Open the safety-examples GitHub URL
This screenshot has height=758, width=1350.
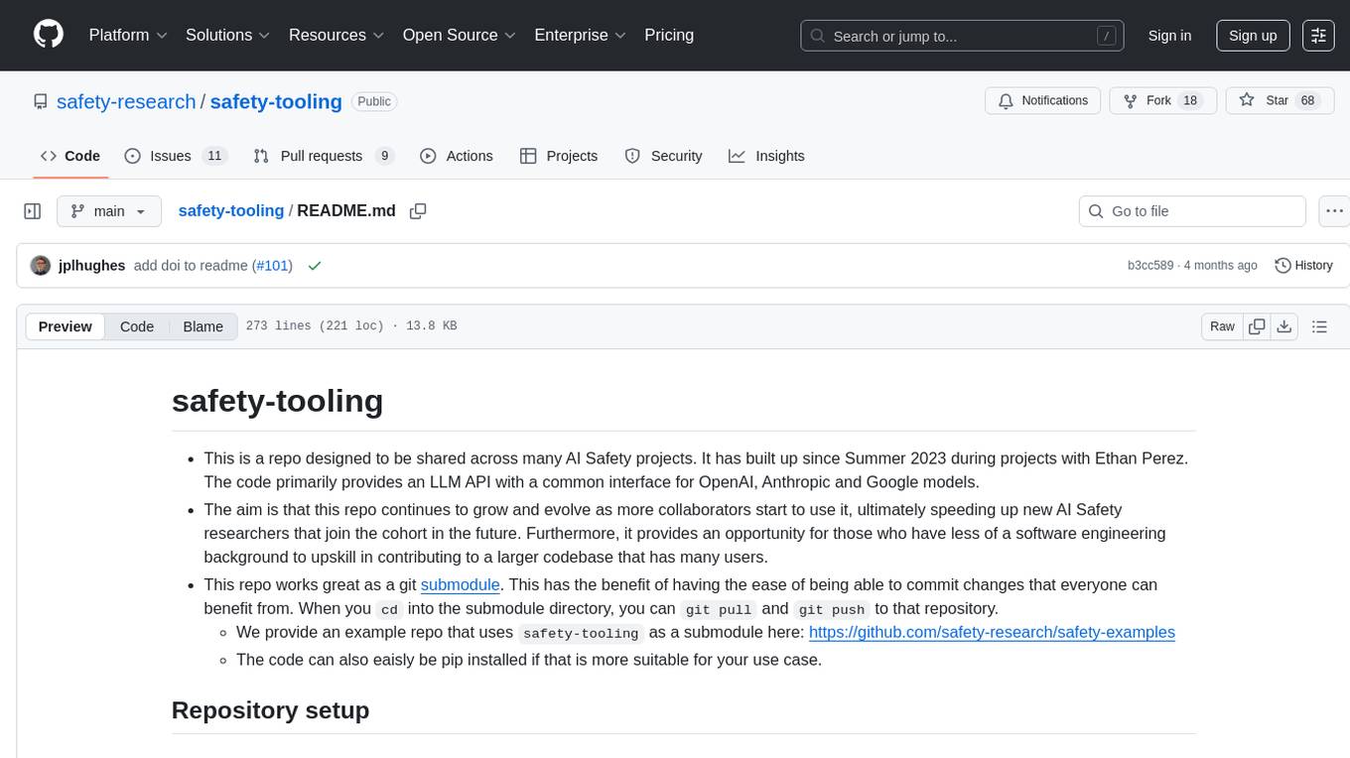pos(992,632)
